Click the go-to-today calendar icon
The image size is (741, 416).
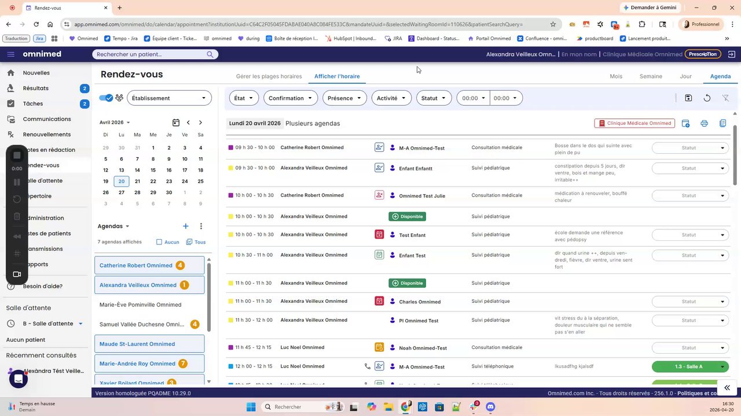point(176,122)
